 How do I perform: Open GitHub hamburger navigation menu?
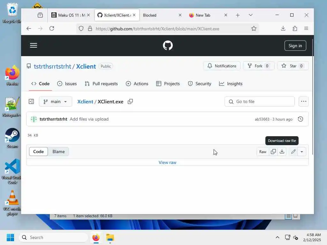[33, 45]
